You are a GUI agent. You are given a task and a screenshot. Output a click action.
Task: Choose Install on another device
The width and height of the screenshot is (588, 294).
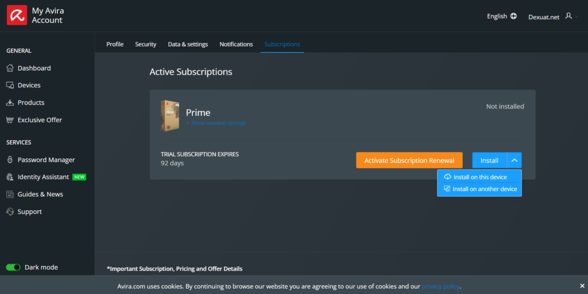pyautogui.click(x=484, y=189)
